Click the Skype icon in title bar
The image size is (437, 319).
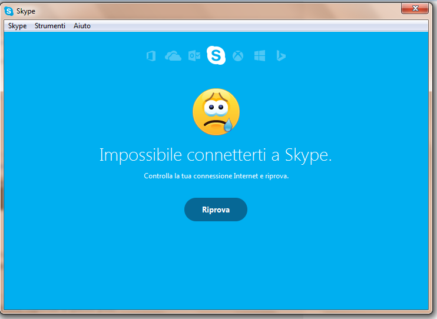[x=9, y=11]
